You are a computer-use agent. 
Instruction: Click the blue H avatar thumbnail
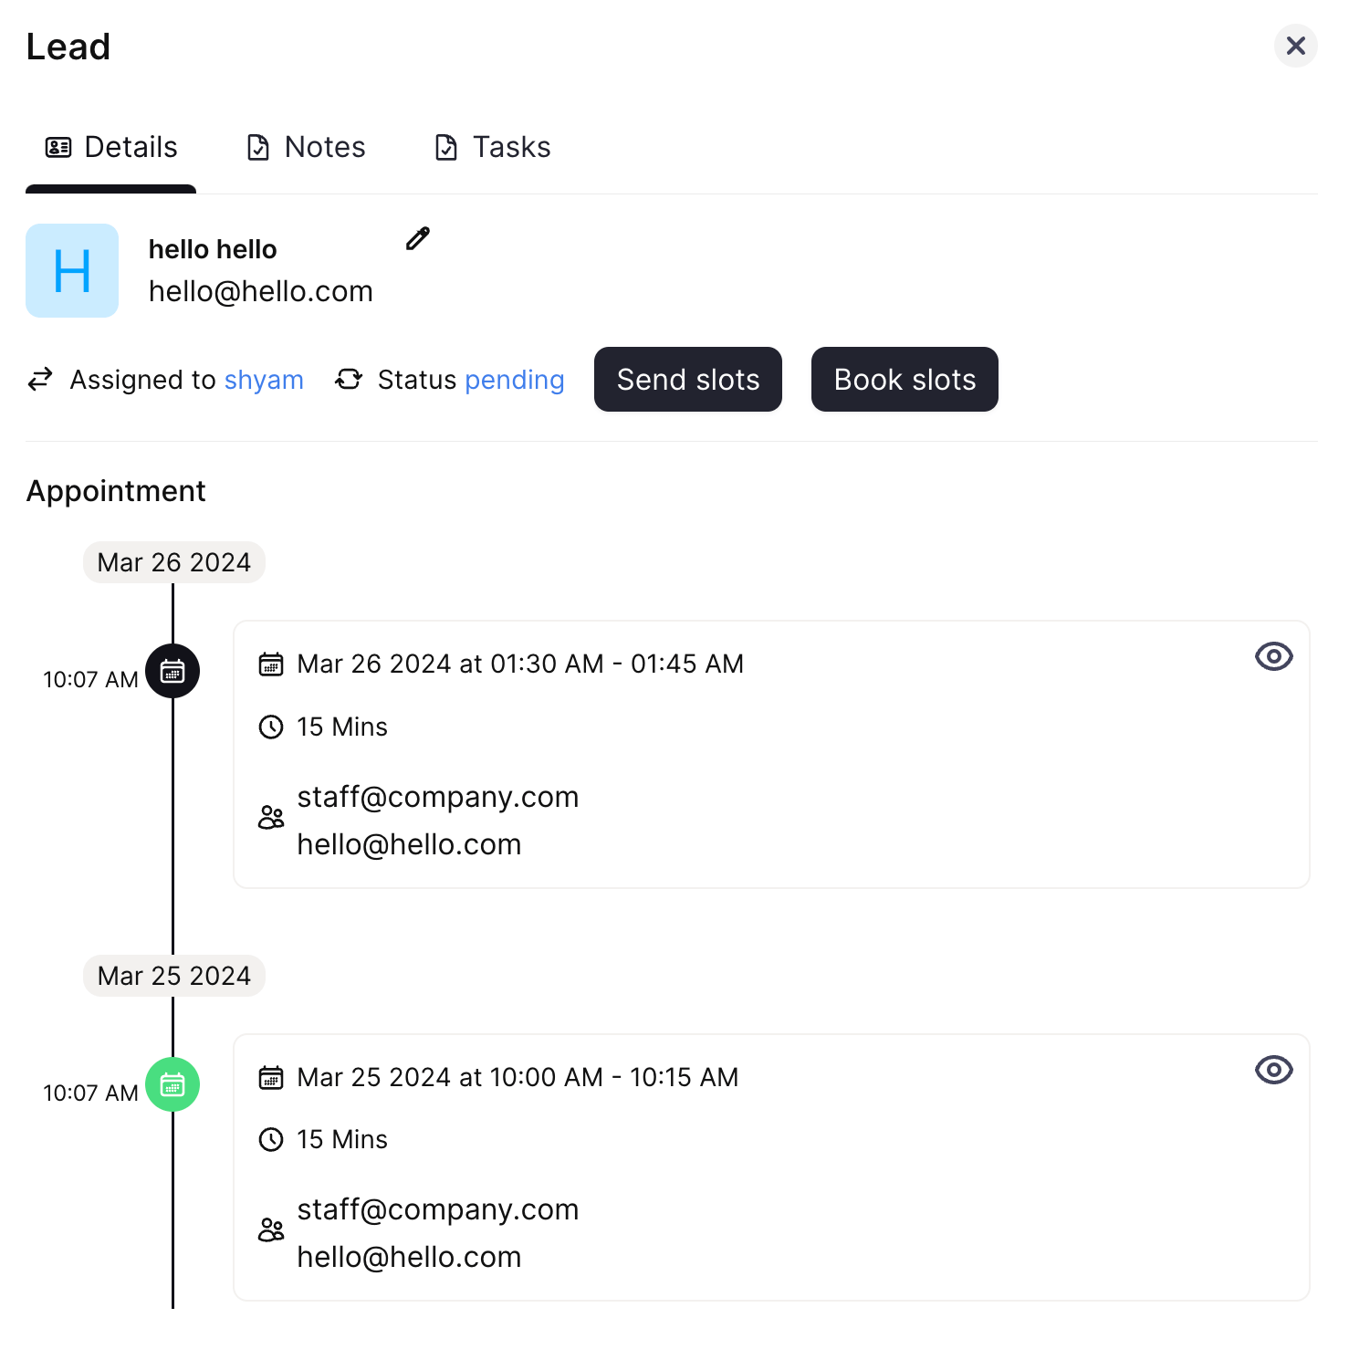(x=72, y=271)
